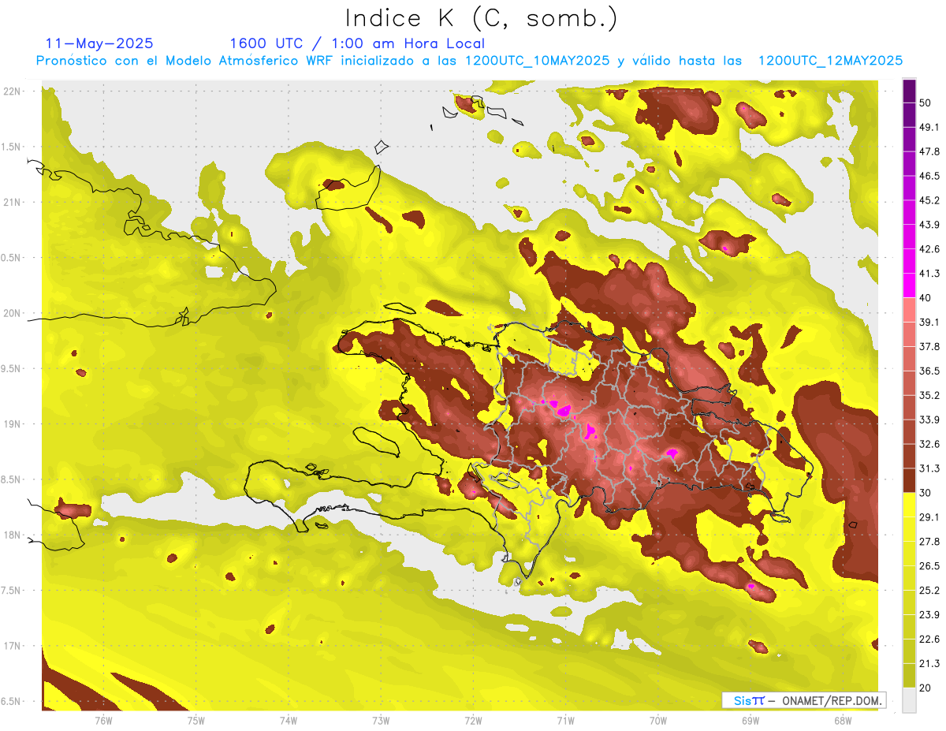The image size is (946, 731).
Task: Click the '17N' latitude label
Action: tap(13, 646)
